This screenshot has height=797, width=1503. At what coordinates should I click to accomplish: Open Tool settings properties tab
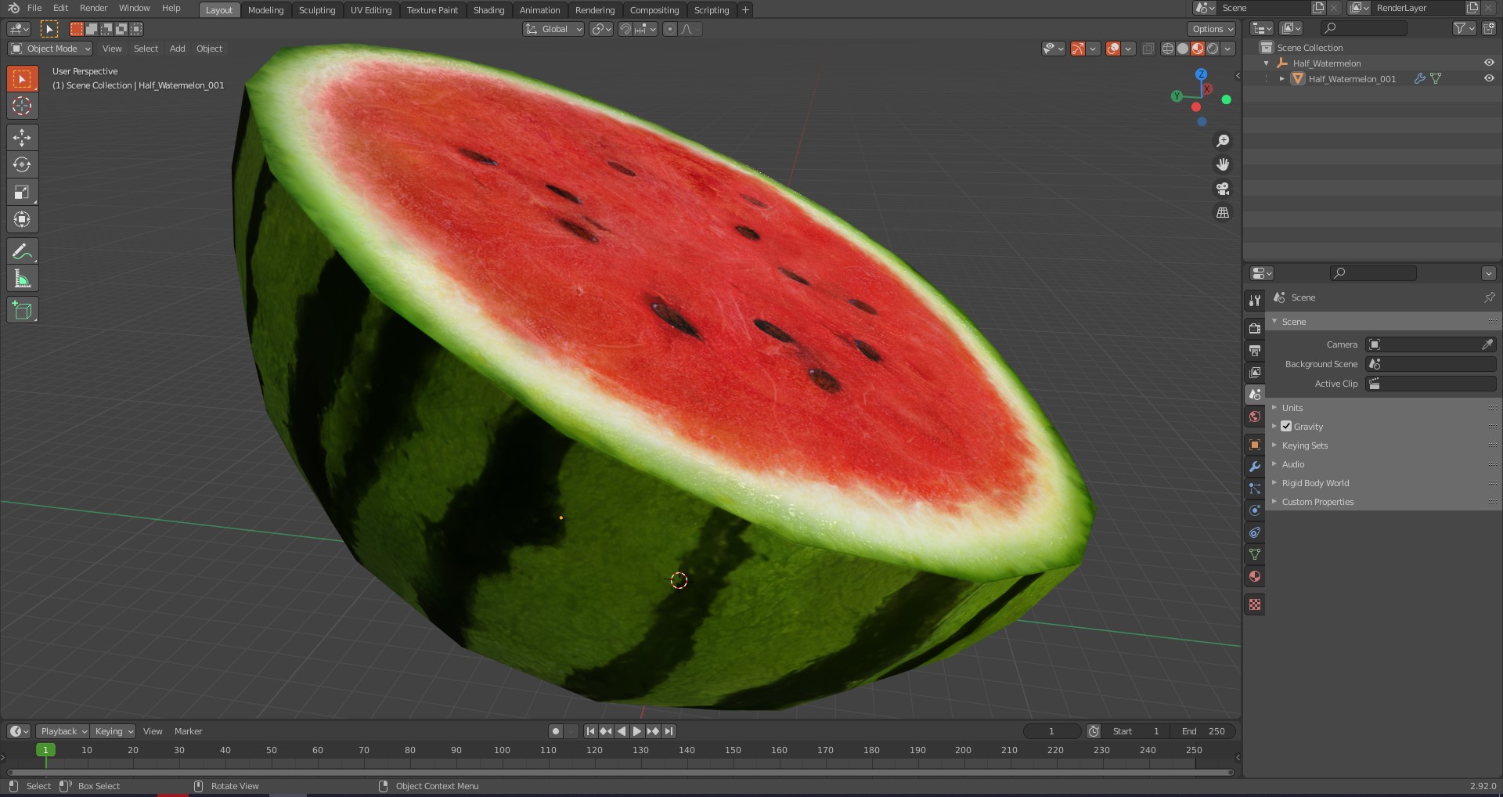coord(1255,301)
